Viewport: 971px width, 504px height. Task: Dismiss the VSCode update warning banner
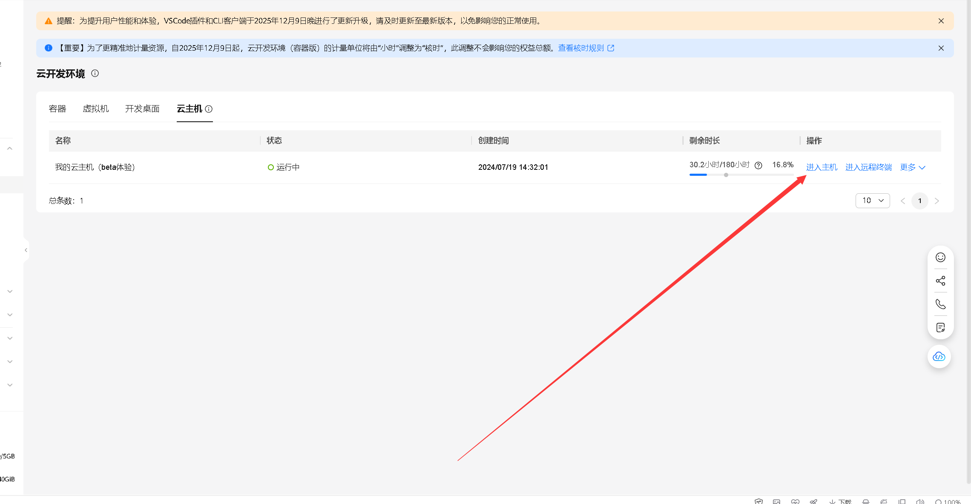[941, 20]
